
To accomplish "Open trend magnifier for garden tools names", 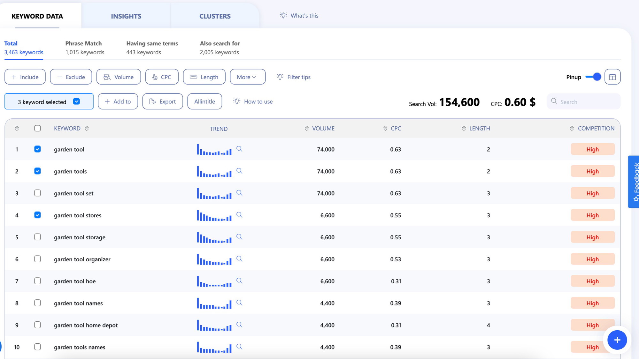I will click(239, 347).
